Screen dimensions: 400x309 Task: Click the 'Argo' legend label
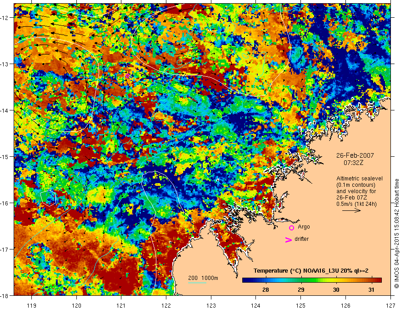pos(304,227)
